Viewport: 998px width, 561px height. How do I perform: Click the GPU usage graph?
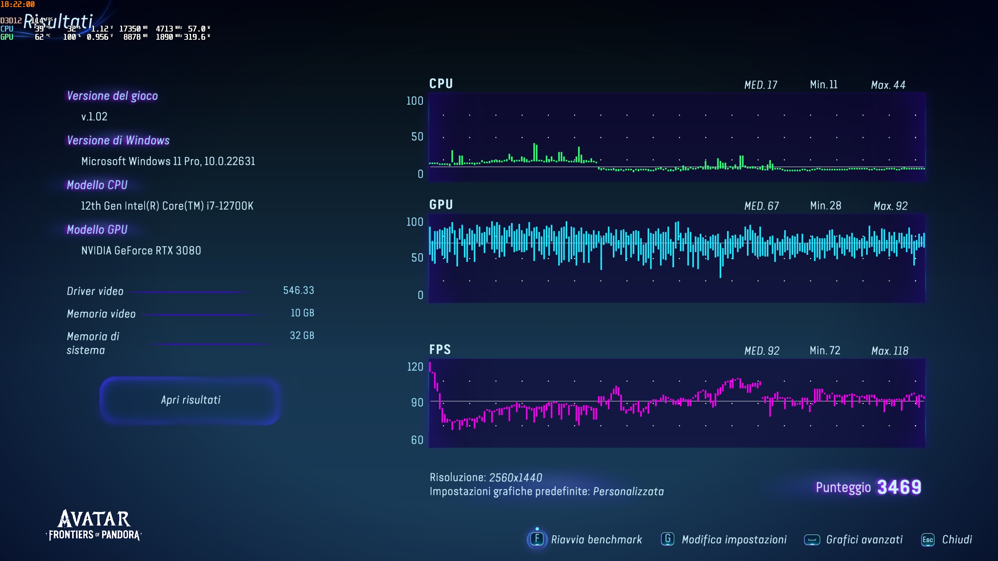click(x=677, y=258)
